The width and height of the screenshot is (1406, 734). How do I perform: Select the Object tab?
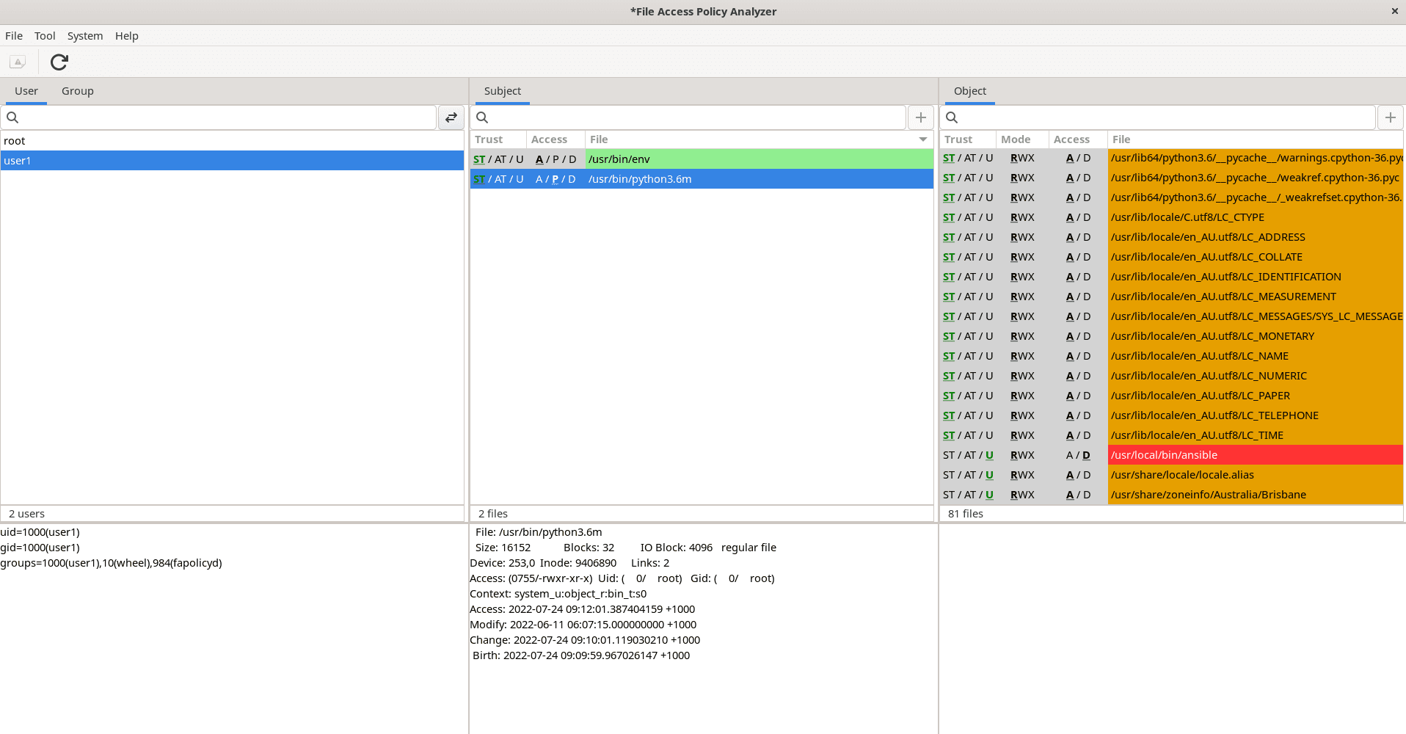pos(970,91)
